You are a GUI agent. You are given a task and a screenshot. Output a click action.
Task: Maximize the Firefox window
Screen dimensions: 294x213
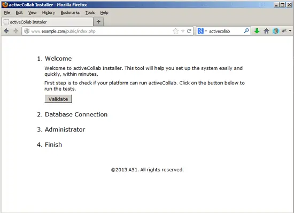point(283,5)
